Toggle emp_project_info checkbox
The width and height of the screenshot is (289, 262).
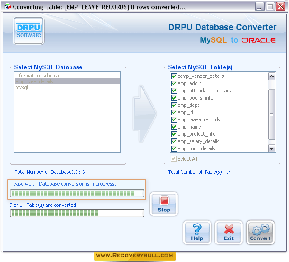point(174,134)
